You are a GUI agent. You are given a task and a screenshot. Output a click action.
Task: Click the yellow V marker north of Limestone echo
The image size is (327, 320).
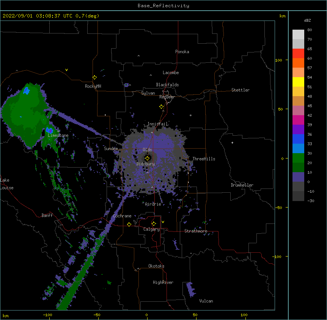pos(66,70)
